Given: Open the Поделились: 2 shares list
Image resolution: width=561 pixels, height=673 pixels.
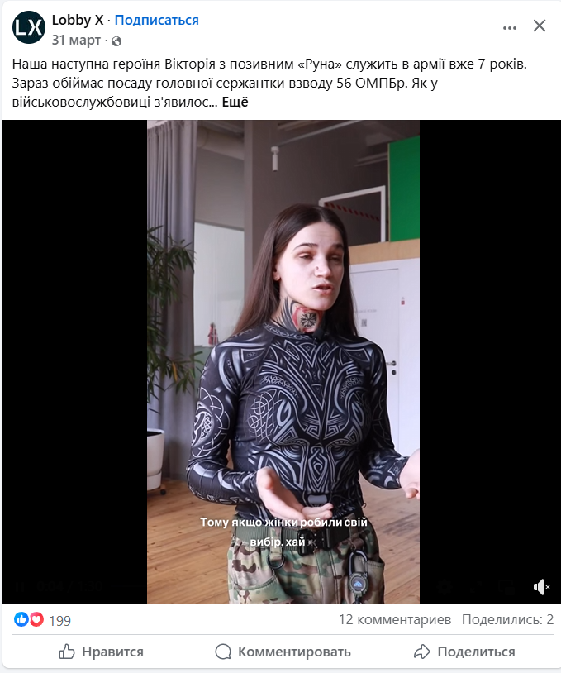Looking at the screenshot, I should click(507, 620).
